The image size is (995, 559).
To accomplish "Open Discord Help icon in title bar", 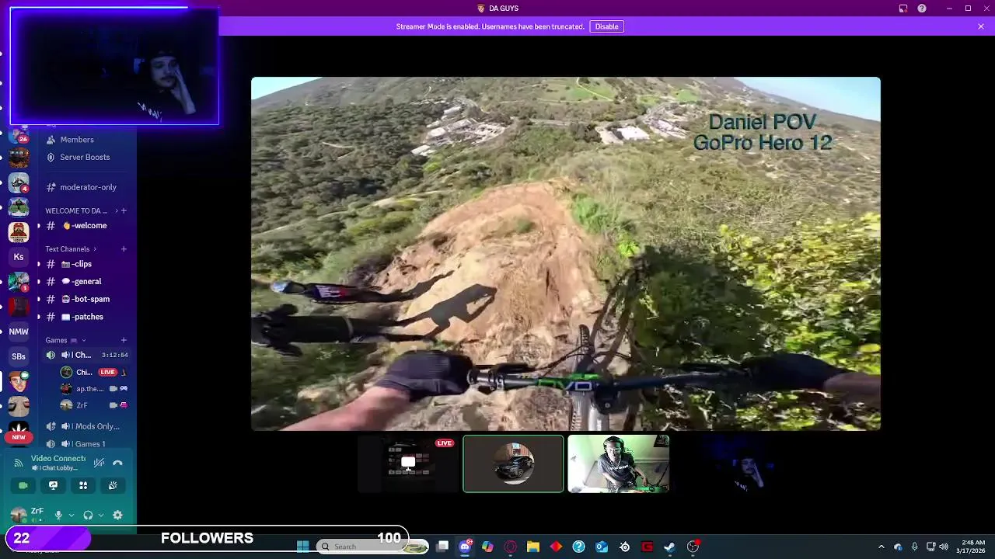I will coord(922,9).
